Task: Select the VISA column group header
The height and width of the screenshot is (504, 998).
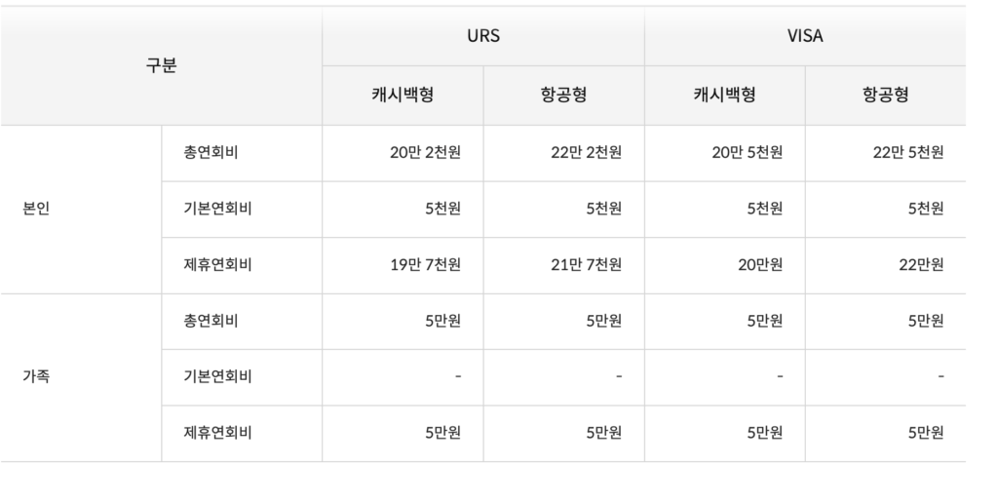Action: click(x=804, y=36)
